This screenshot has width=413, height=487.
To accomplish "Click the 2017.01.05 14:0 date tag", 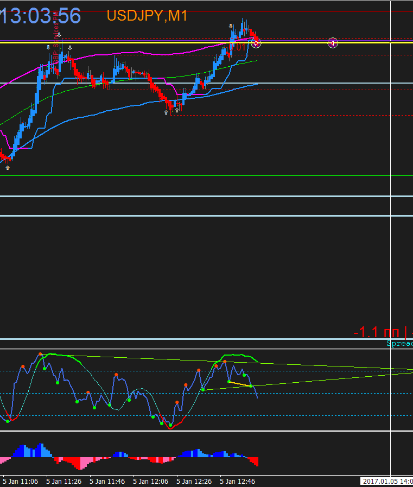I will tap(386, 482).
